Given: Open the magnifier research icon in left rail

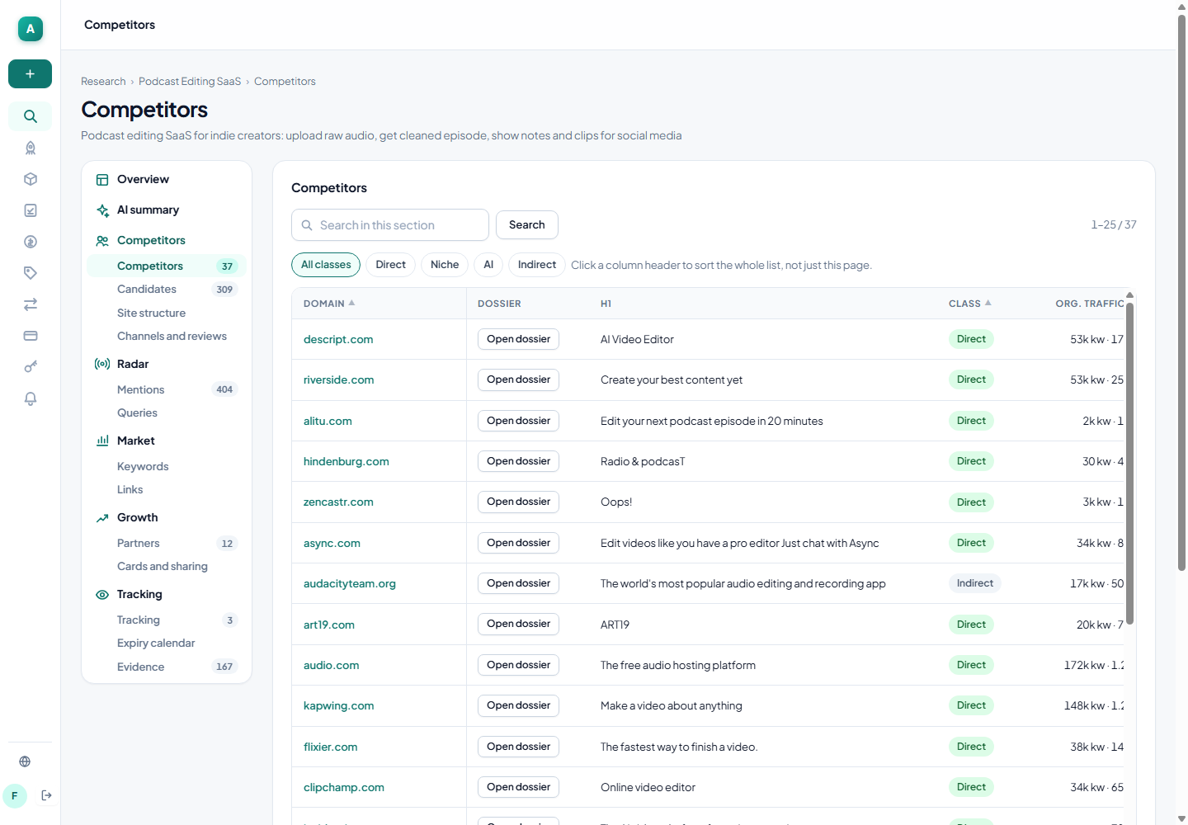Looking at the screenshot, I should click(31, 116).
